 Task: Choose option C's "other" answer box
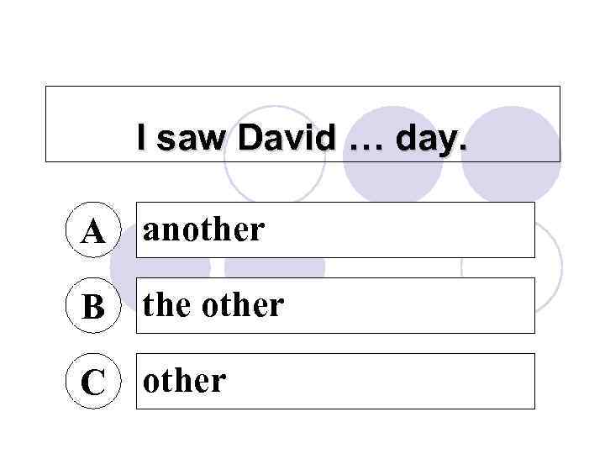point(335,381)
